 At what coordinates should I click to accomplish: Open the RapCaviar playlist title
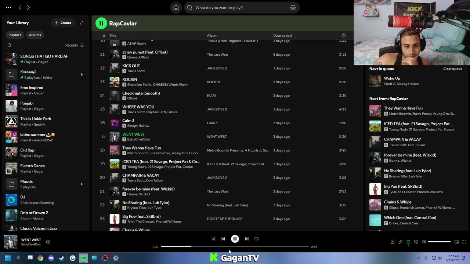tap(123, 23)
